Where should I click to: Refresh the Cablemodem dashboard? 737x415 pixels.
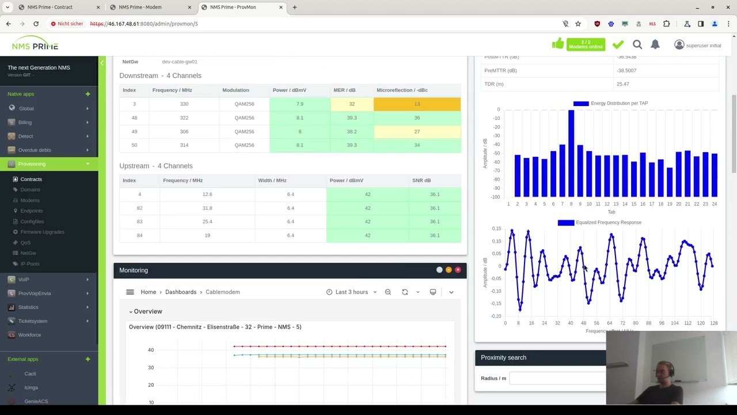click(405, 292)
